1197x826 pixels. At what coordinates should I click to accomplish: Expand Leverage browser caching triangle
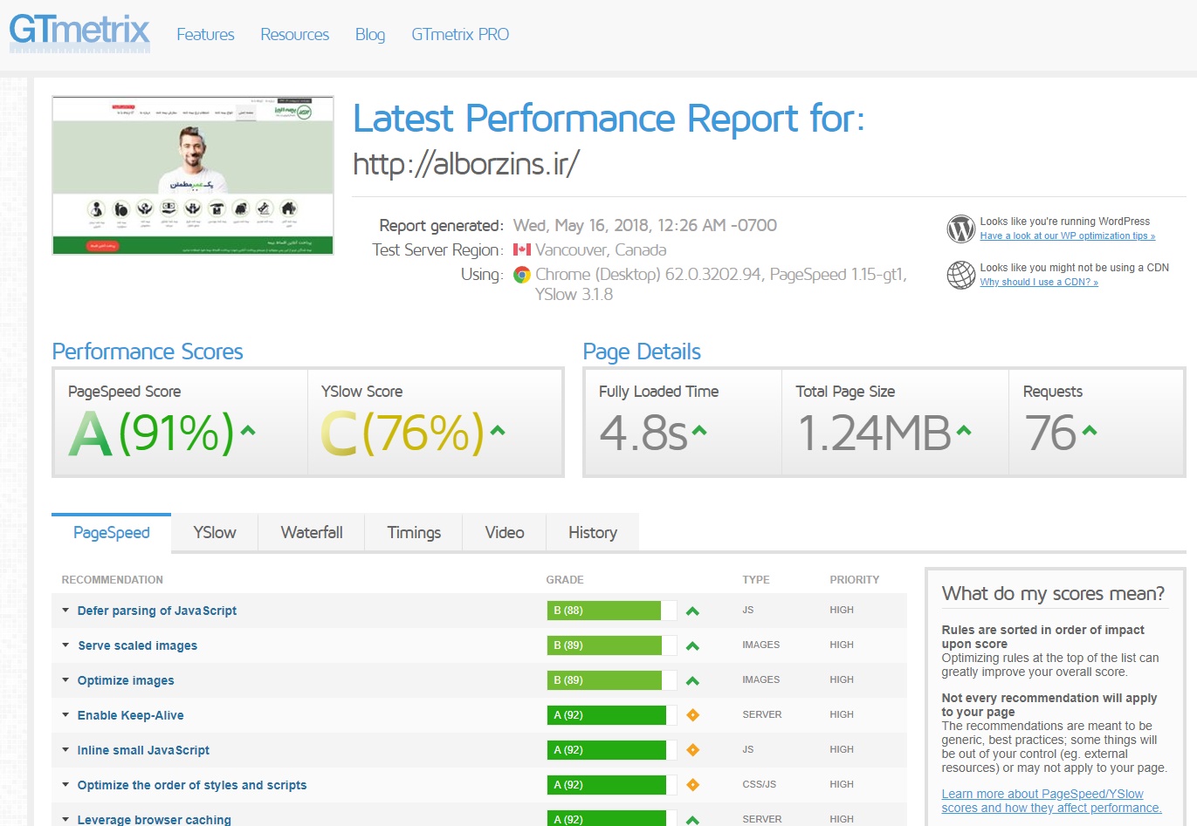pos(65,820)
